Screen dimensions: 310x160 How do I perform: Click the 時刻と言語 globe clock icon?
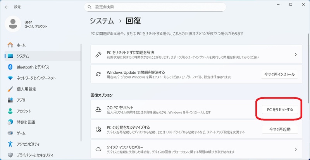(x=10, y=122)
